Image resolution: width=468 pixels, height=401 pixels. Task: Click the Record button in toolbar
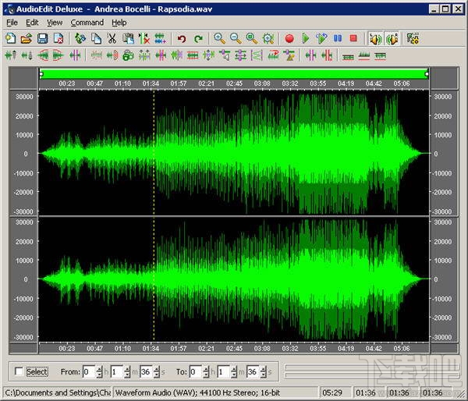[x=289, y=38]
